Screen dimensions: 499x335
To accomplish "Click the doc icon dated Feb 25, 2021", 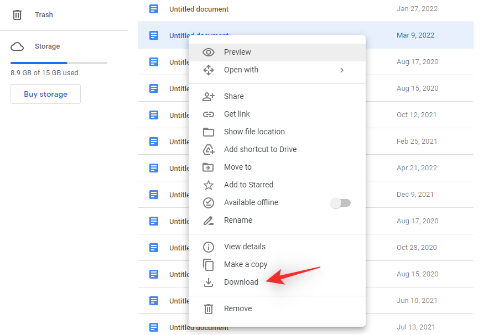I will (x=154, y=142).
